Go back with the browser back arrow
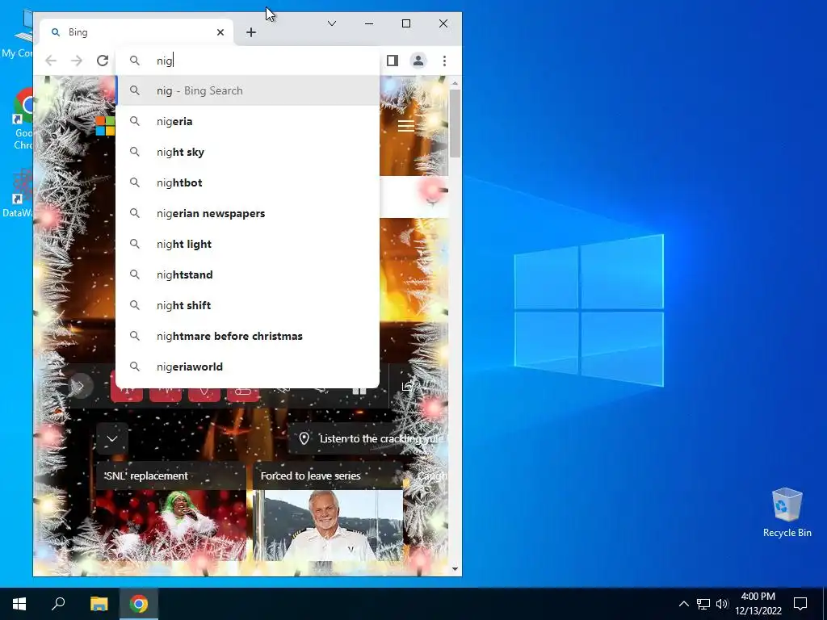This screenshot has width=827, height=620. pyautogui.click(x=51, y=61)
